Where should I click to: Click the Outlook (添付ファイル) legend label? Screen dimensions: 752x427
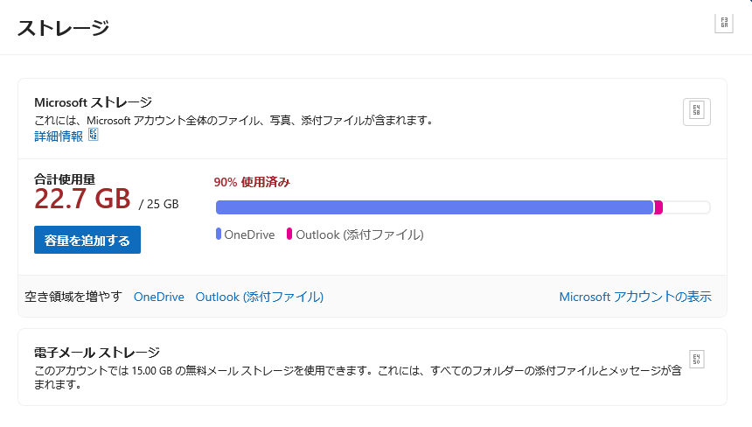(x=359, y=234)
